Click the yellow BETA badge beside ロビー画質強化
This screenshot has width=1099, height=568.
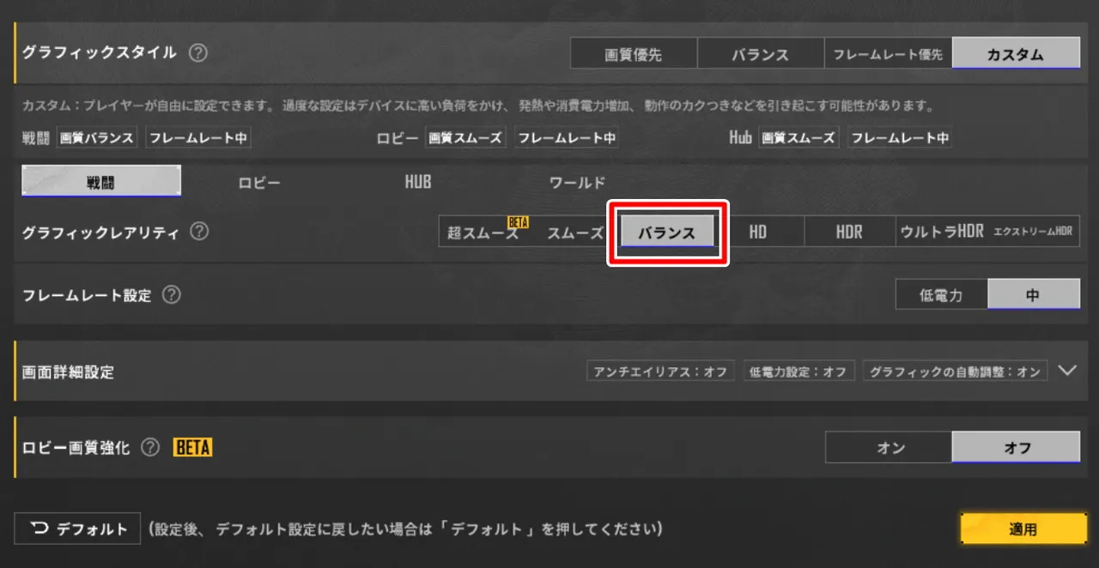click(x=192, y=447)
